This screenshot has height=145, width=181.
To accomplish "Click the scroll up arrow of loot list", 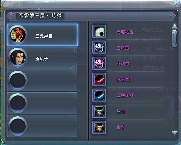I will [174, 27].
